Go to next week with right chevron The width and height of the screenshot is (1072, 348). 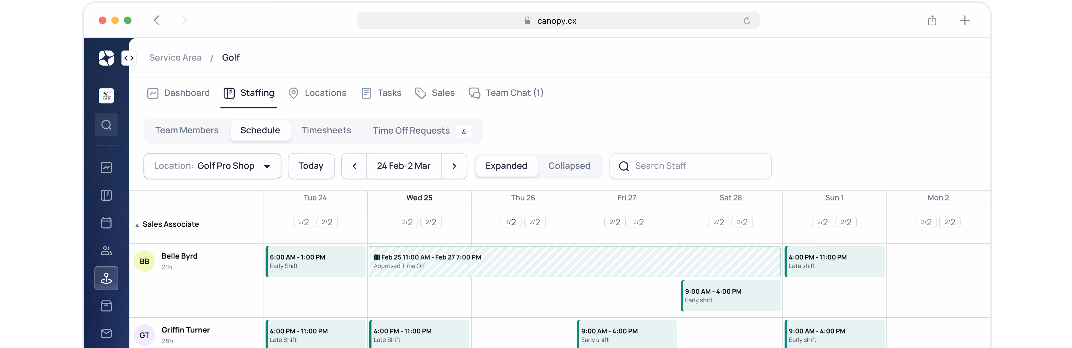[454, 166]
